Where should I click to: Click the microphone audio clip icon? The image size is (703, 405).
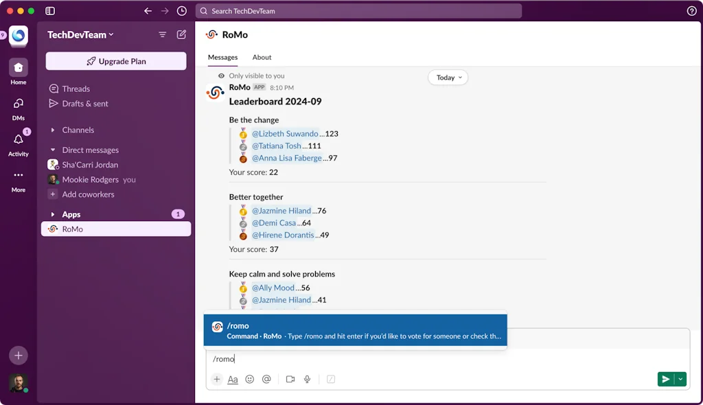coord(308,379)
